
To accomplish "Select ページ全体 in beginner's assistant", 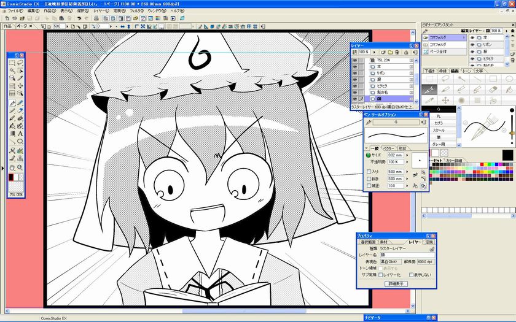I will pos(445,52).
